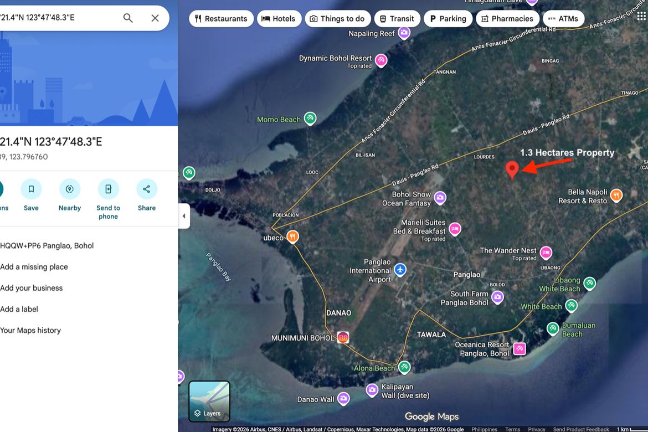Click the red dropped location pin
Image resolution: width=648 pixels, height=432 pixels.
pos(512,169)
